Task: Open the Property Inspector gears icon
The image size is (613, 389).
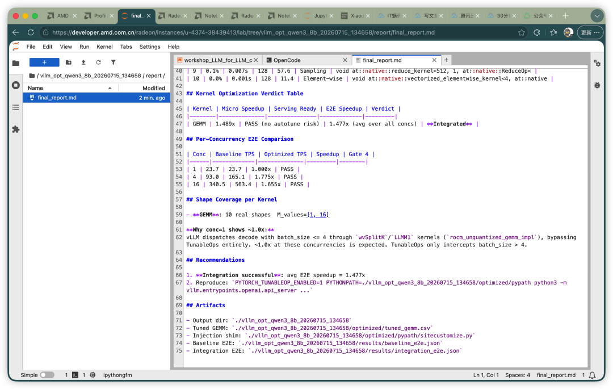Action: click(x=597, y=63)
